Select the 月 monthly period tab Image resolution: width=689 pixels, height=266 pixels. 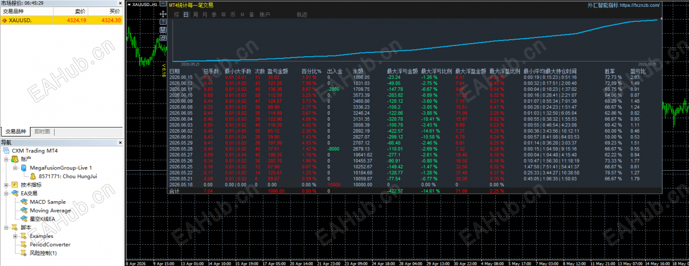pyautogui.click(x=205, y=14)
